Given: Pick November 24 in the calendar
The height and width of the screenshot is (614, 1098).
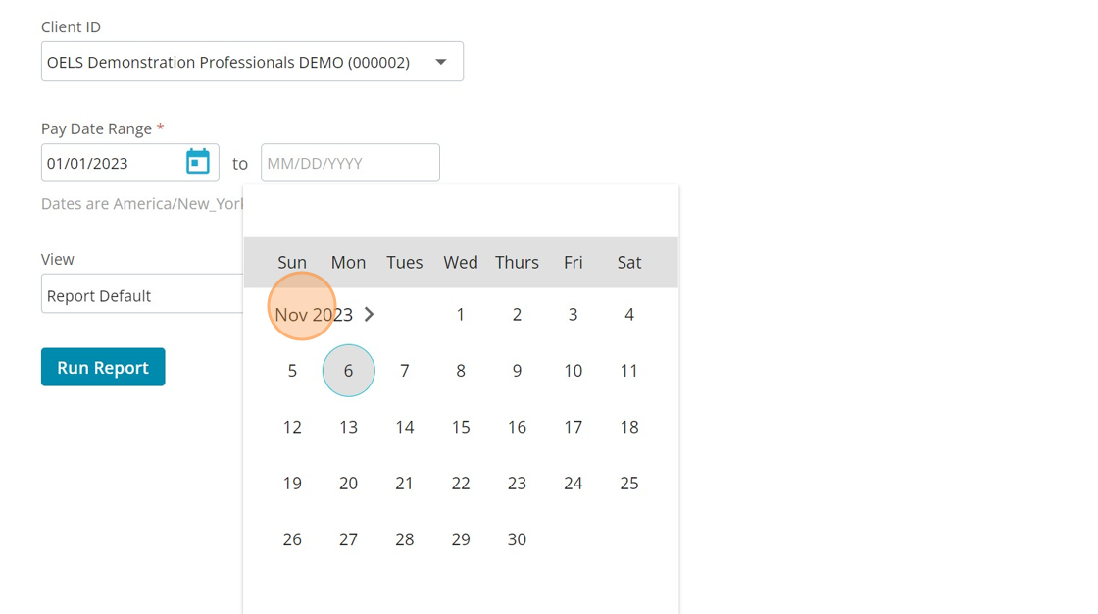Looking at the screenshot, I should click(574, 484).
